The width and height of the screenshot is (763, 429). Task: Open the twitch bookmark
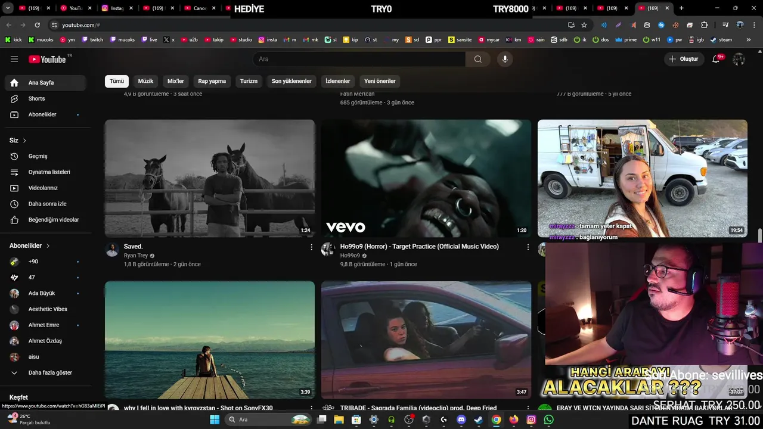(92, 40)
